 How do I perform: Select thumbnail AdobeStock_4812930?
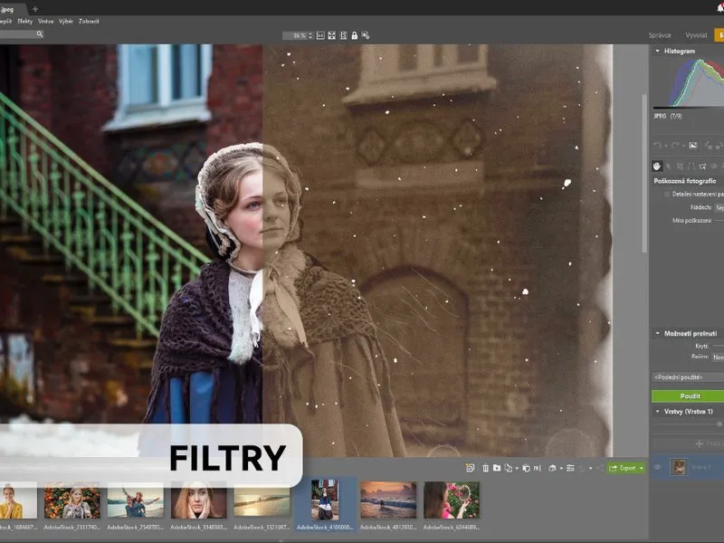pyautogui.click(x=388, y=500)
